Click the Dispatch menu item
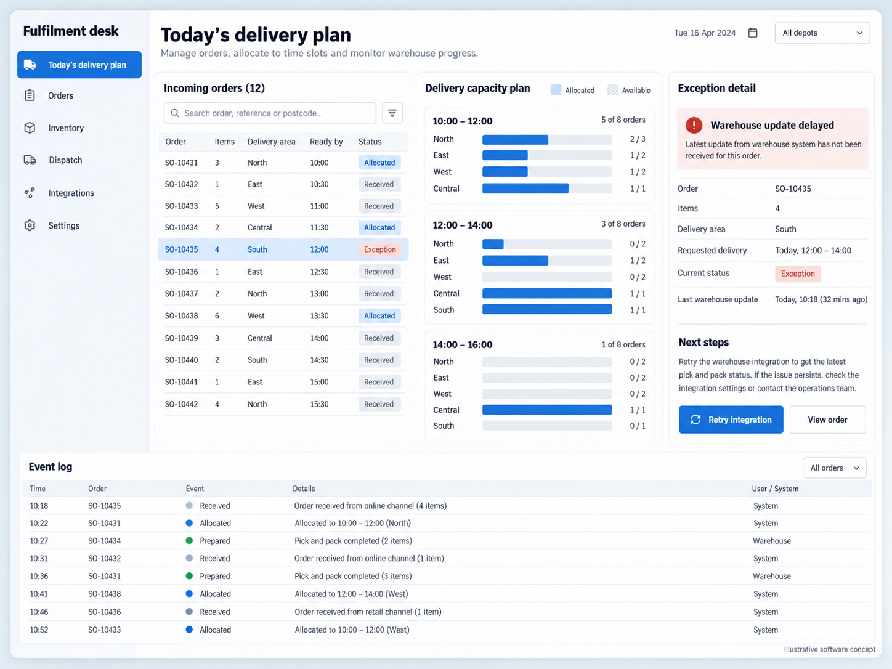Image resolution: width=892 pixels, height=669 pixels. click(x=79, y=160)
